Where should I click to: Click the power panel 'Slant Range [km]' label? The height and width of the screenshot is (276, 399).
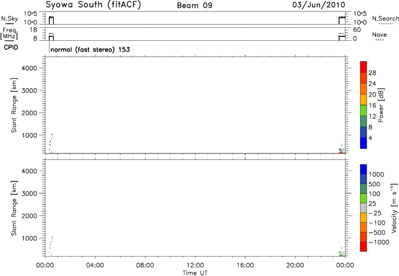point(14,105)
